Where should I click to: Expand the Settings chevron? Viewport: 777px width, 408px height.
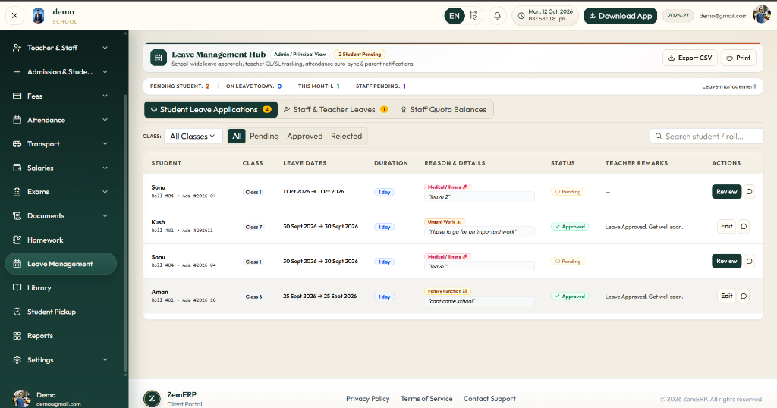[105, 360]
